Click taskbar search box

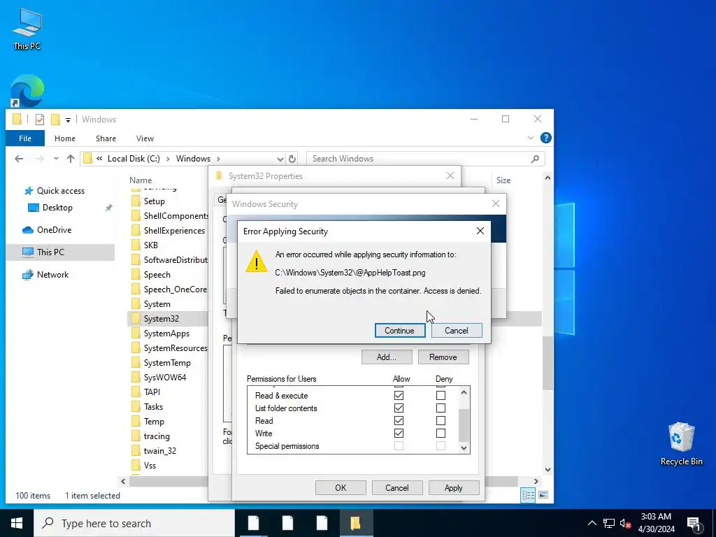[134, 523]
